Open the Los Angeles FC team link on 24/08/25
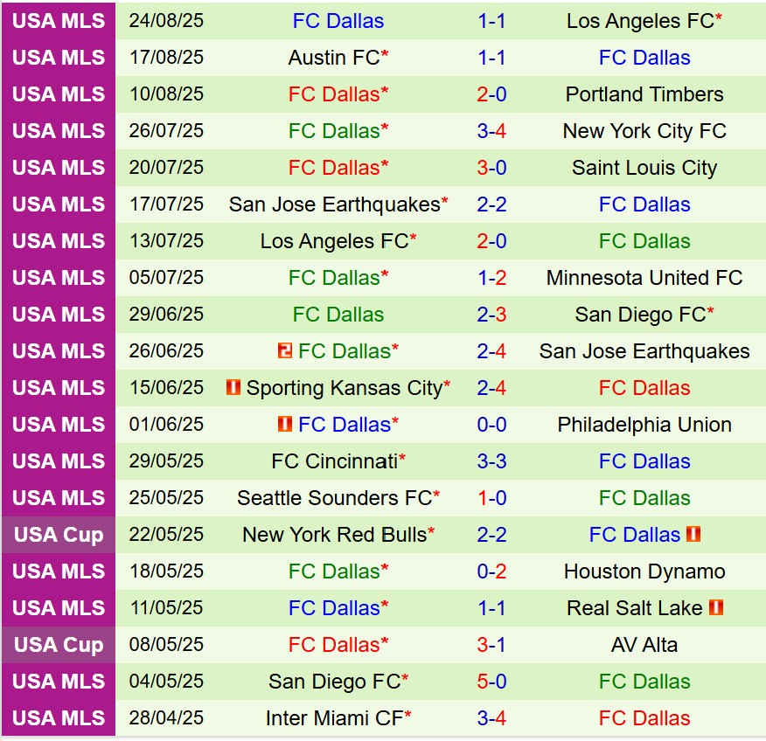The height and width of the screenshot is (741, 766). [x=640, y=21]
